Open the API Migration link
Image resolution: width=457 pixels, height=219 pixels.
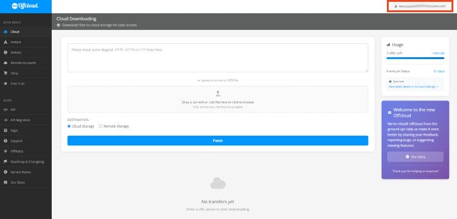26,120
